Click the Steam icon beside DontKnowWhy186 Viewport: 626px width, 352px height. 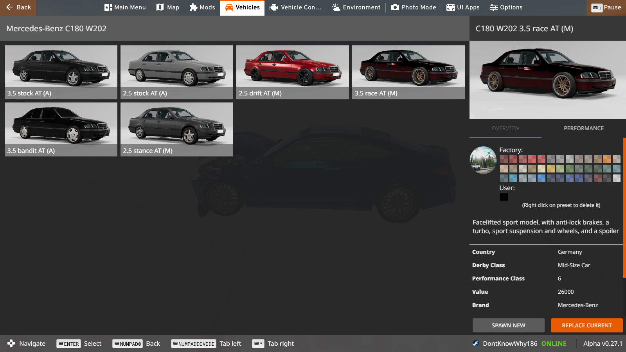(x=475, y=343)
